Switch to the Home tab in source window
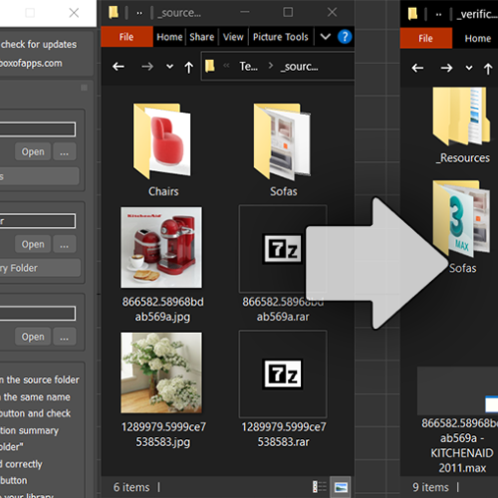This screenshot has height=498, width=498. pyautogui.click(x=169, y=37)
